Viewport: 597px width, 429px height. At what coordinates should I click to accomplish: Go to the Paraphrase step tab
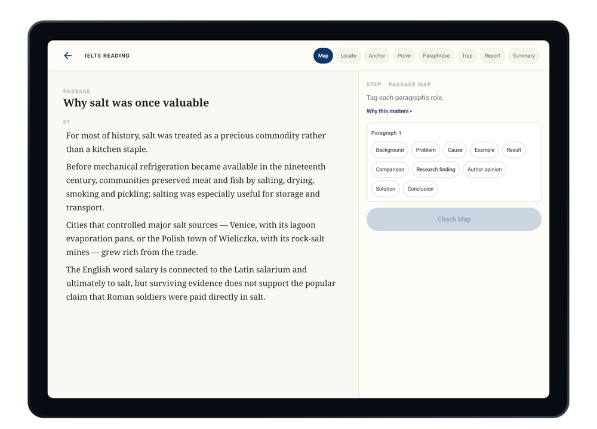pos(436,56)
